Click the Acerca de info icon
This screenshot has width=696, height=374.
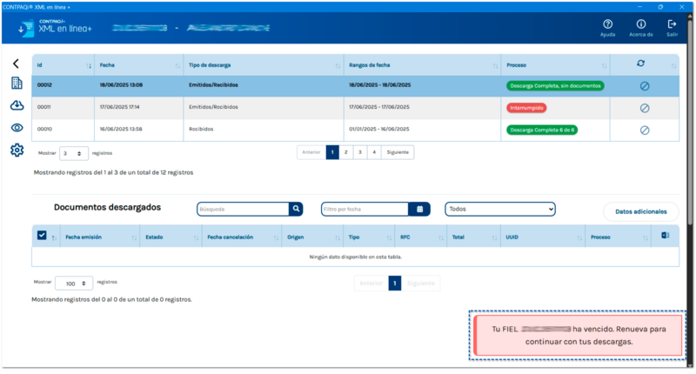[x=641, y=25]
